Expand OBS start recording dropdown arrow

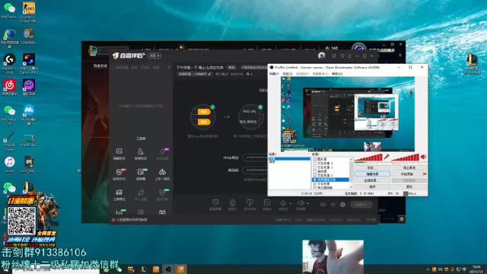coord(425,174)
